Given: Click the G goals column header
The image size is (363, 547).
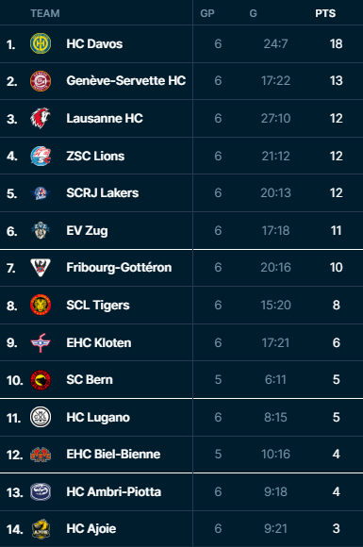Looking at the screenshot, I should 254,13.
